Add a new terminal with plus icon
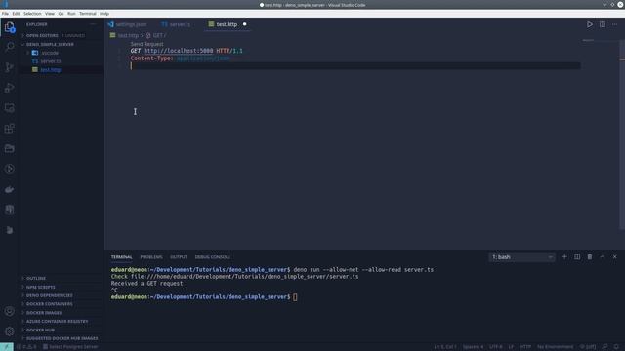 pos(564,257)
